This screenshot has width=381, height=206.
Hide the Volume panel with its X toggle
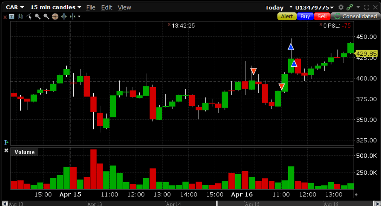[x=6, y=151]
